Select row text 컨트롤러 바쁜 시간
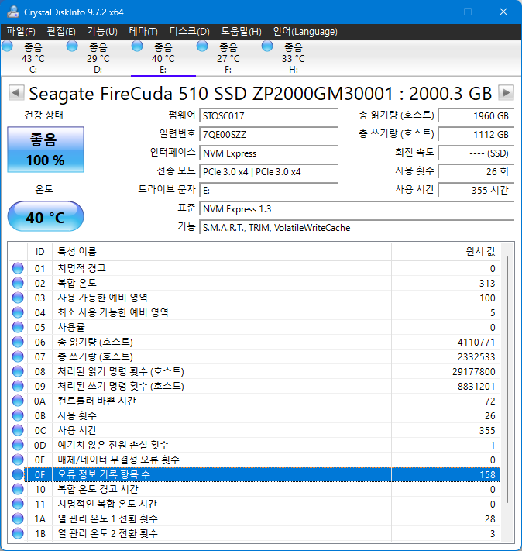This screenshot has width=522, height=551. click(x=97, y=401)
